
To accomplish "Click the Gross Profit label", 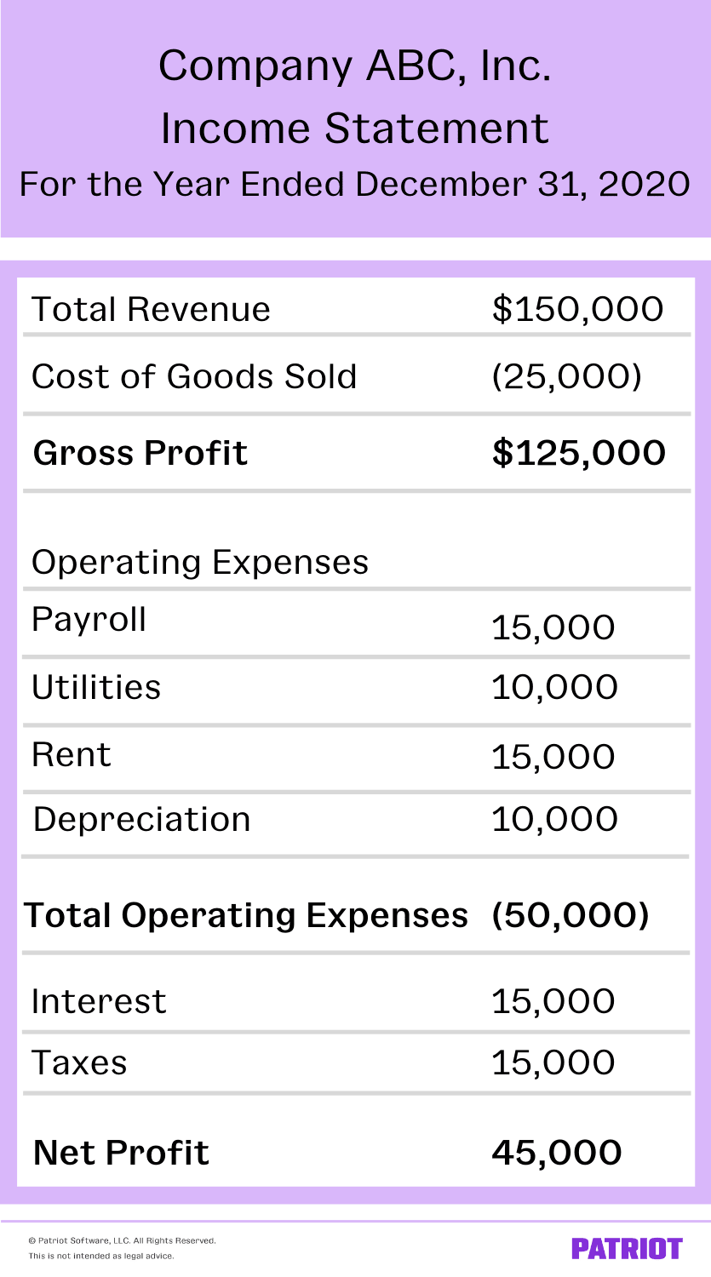I will pyautogui.click(x=140, y=452).
